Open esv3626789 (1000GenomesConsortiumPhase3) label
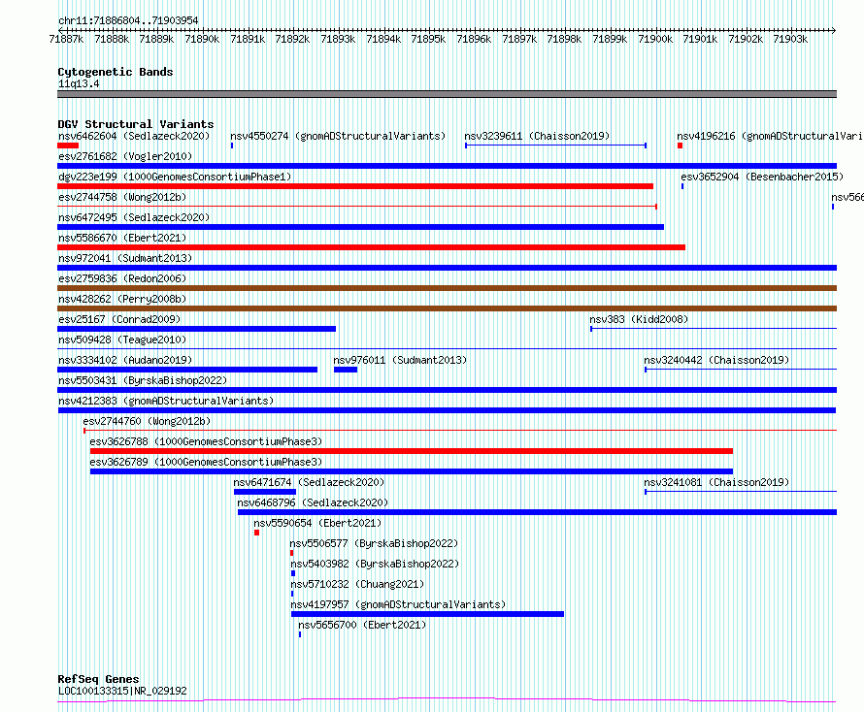Image resolution: width=864 pixels, height=712 pixels. 206,462
